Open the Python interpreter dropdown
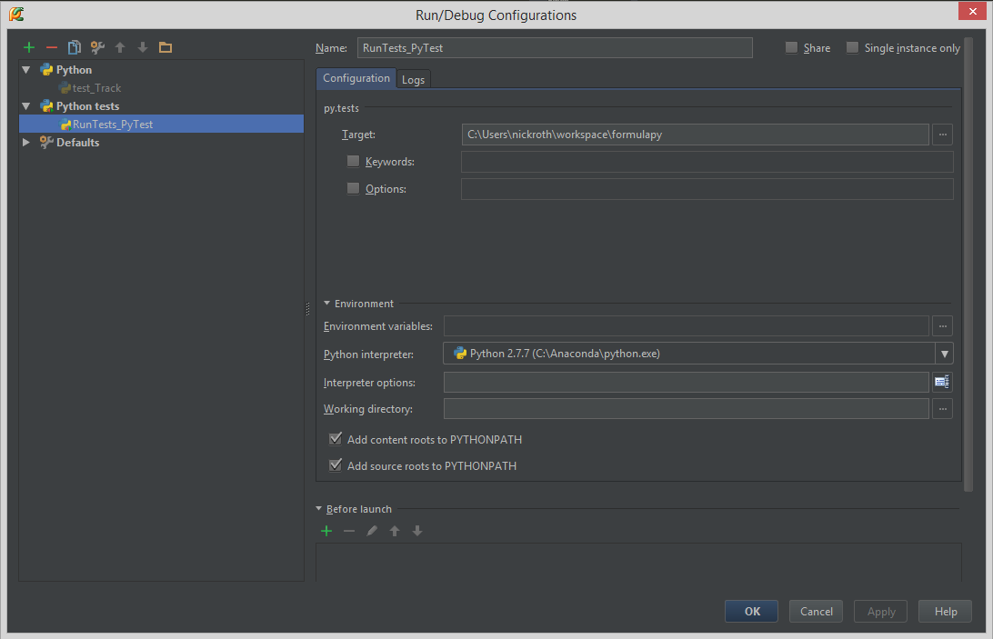 click(x=944, y=354)
